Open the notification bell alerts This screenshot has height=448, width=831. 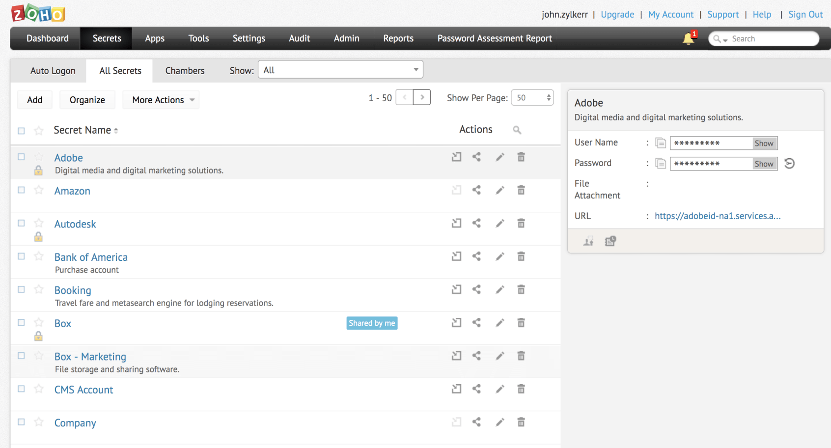coord(689,38)
